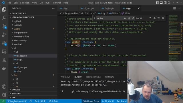Expand replace field in find widget
The width and height of the screenshot is (183, 103).
94,18
